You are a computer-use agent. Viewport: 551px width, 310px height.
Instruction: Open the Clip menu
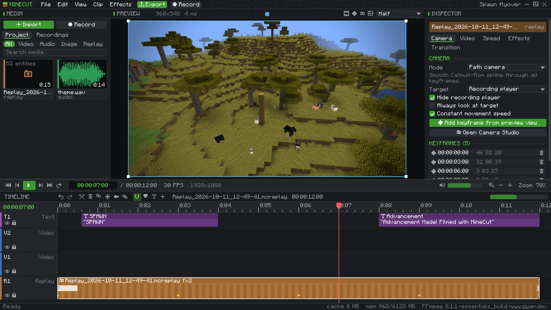pos(98,4)
